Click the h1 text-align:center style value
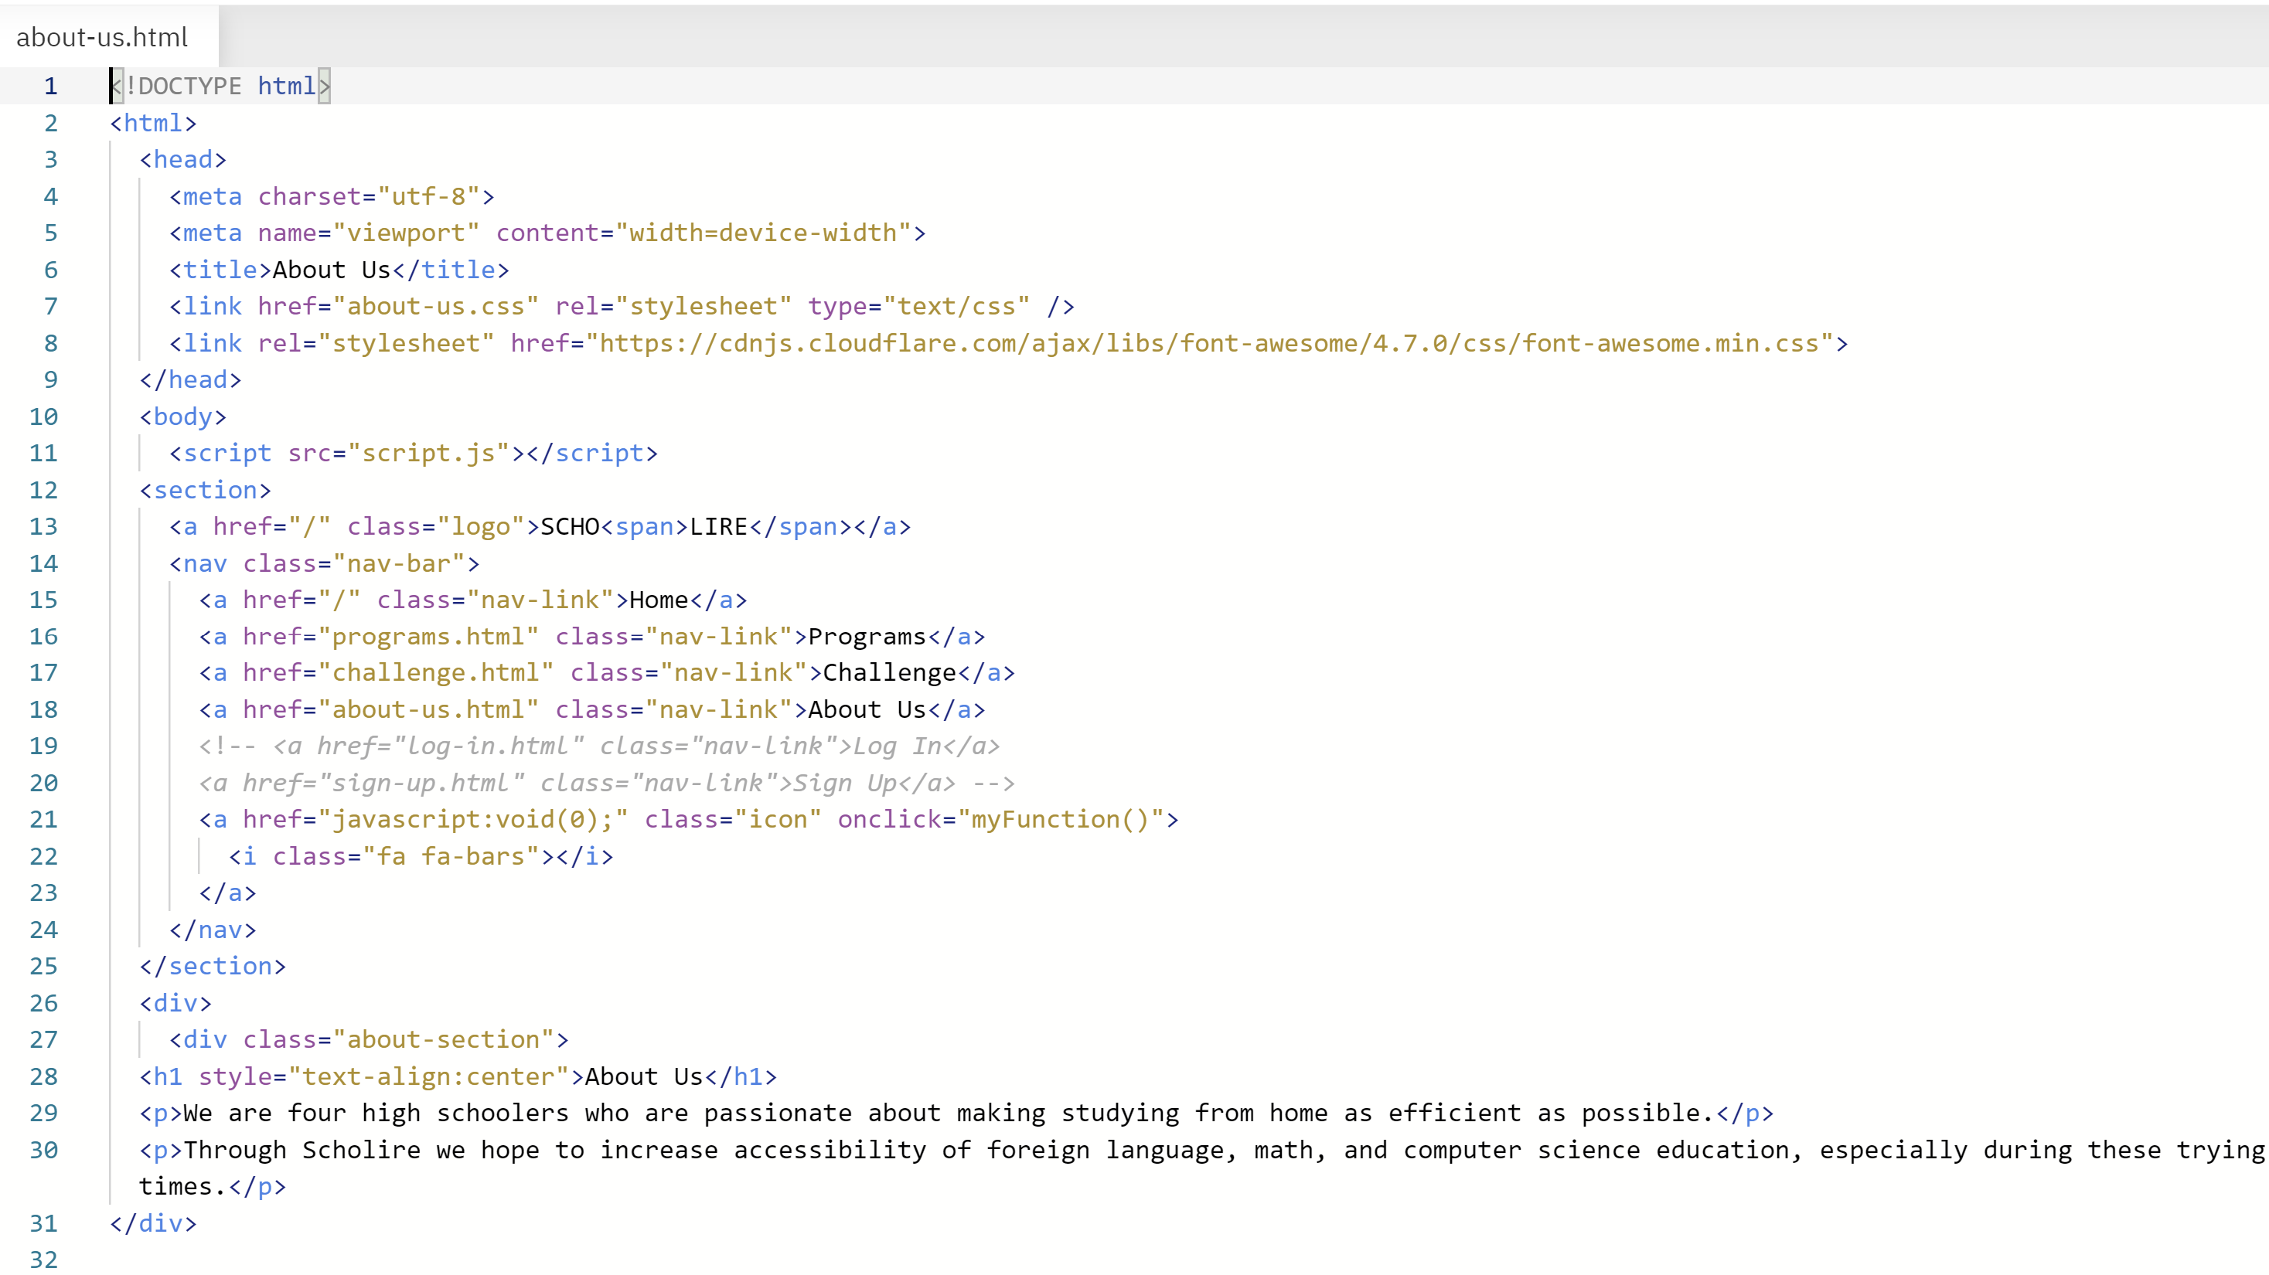This screenshot has height=1275, width=2269. tap(428, 1077)
